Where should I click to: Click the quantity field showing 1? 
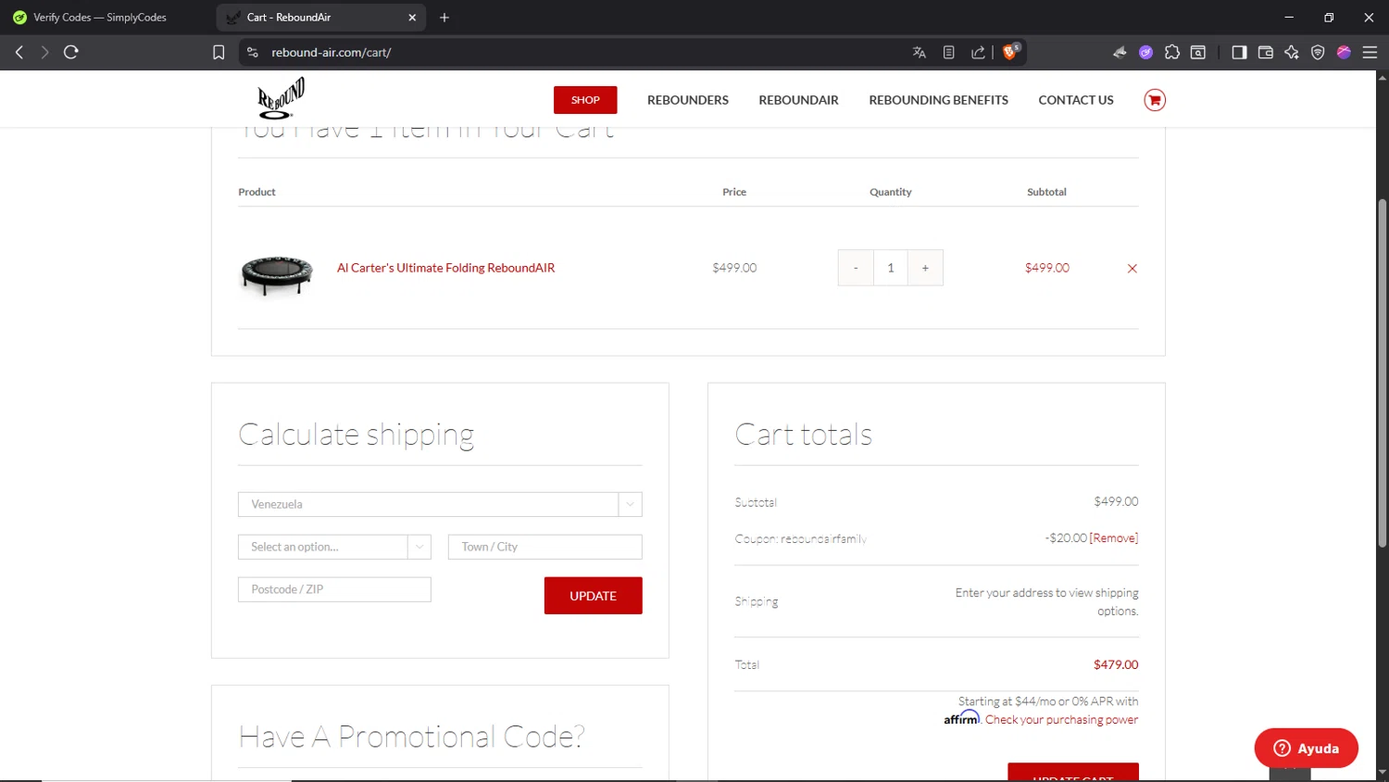click(x=891, y=268)
